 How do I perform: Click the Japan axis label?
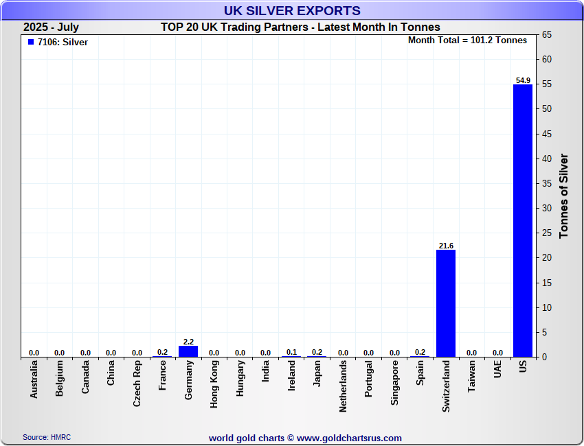[317, 373]
